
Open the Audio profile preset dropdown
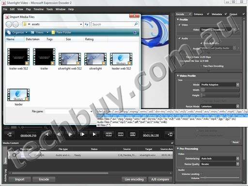coord(234,48)
